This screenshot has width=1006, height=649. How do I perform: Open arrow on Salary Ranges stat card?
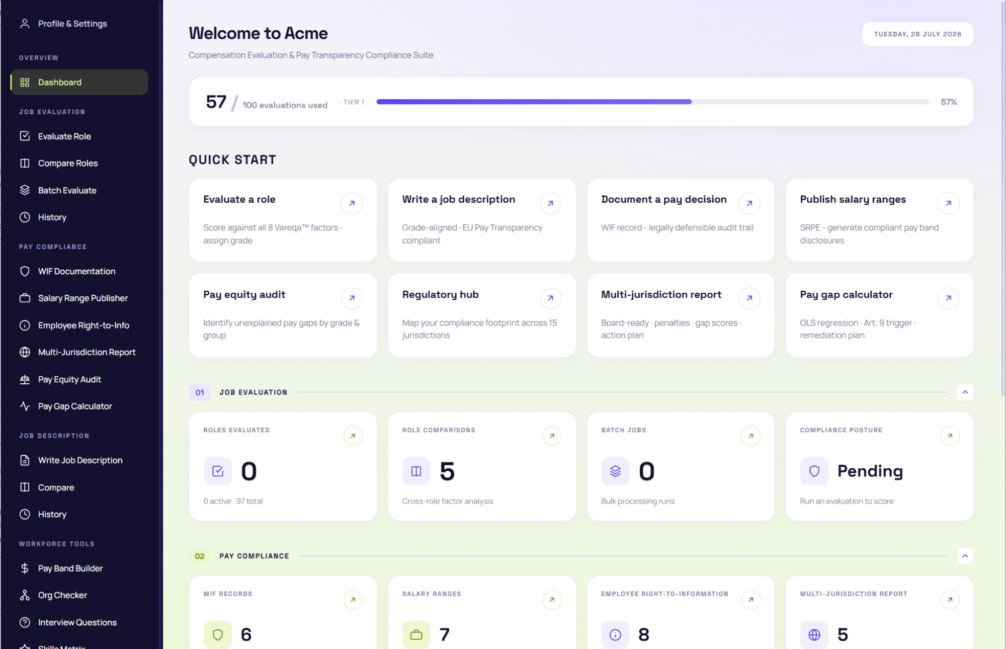pyautogui.click(x=552, y=600)
